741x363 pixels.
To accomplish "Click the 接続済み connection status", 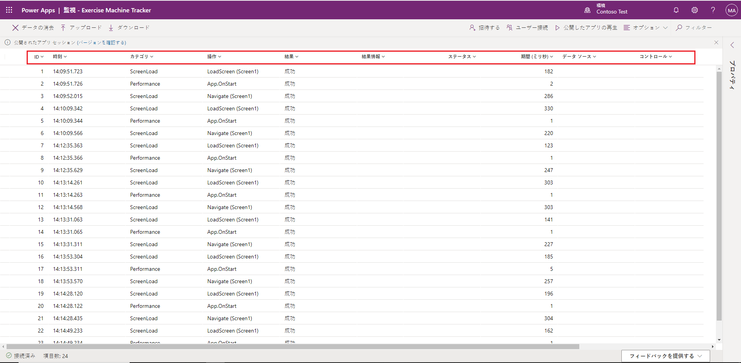I will (x=21, y=356).
